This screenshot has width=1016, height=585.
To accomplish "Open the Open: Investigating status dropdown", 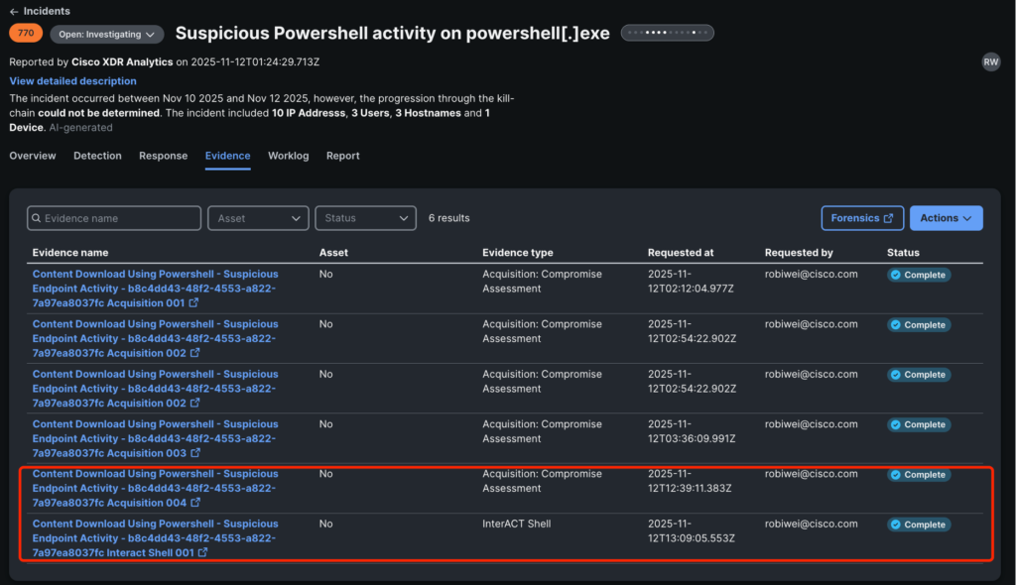I will (107, 34).
